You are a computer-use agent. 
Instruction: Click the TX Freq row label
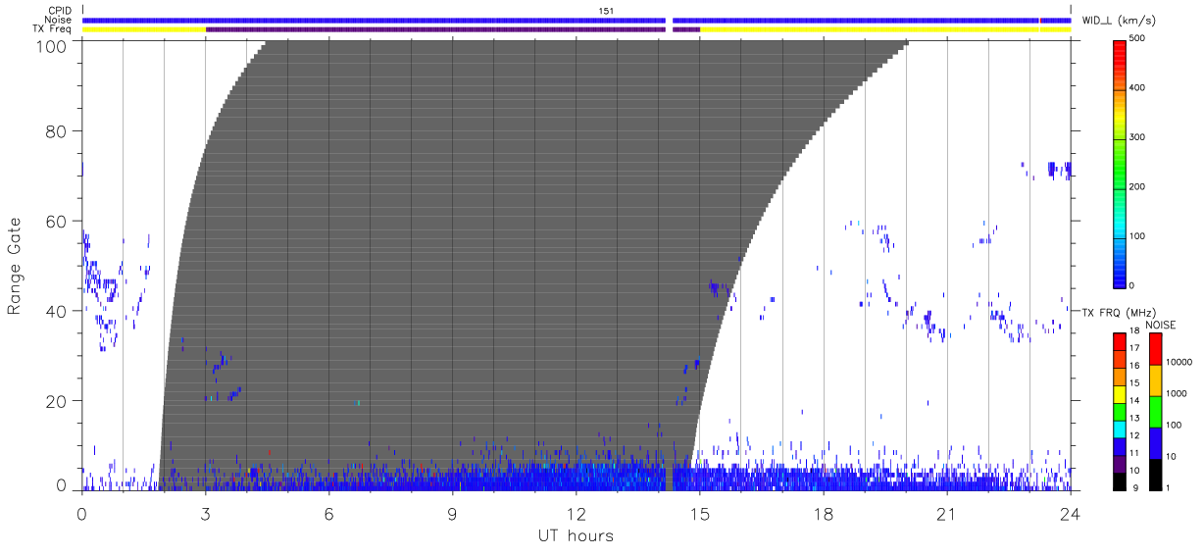coord(53,28)
